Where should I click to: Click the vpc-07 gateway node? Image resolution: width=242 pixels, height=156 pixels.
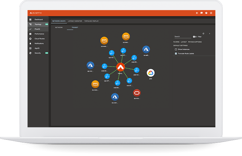pos(107,76)
